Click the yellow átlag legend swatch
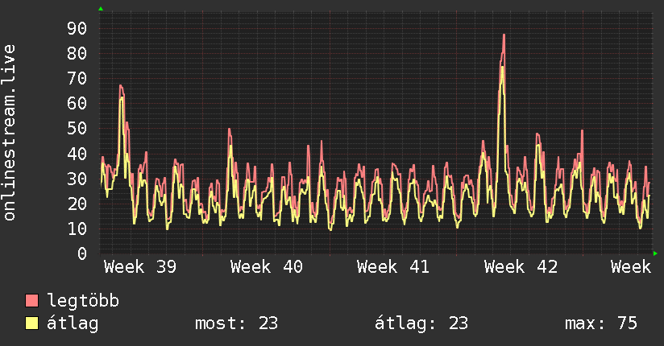This screenshot has width=664, height=346. click(31, 323)
